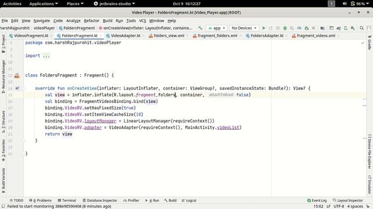Open the Project tool window

pos(3,44)
